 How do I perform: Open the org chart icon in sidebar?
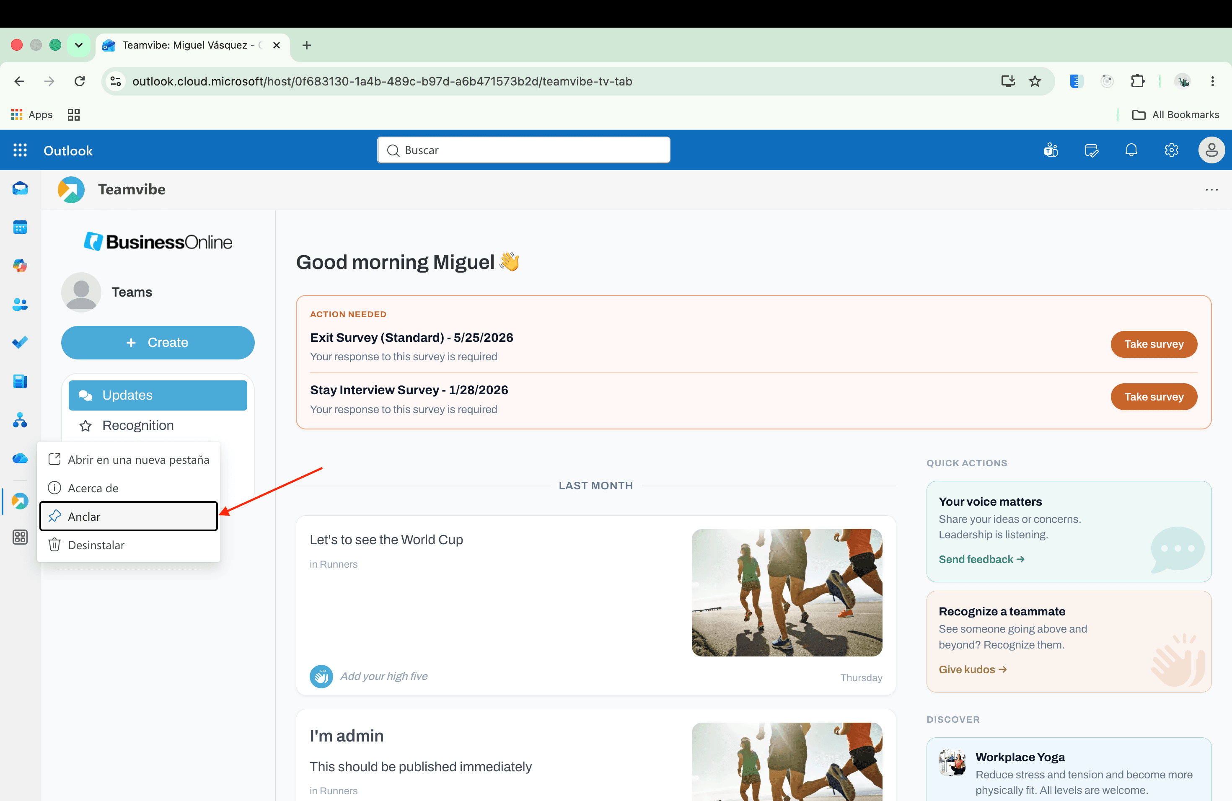pyautogui.click(x=20, y=420)
